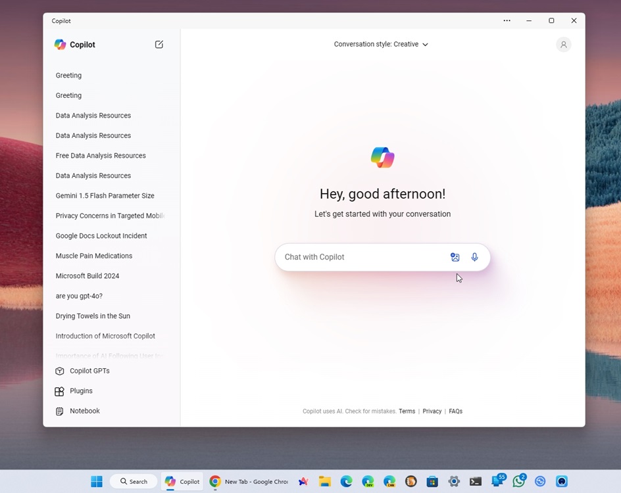Screen dimensions: 621x493
Task: Open the Notebook section
Action: click(x=85, y=411)
